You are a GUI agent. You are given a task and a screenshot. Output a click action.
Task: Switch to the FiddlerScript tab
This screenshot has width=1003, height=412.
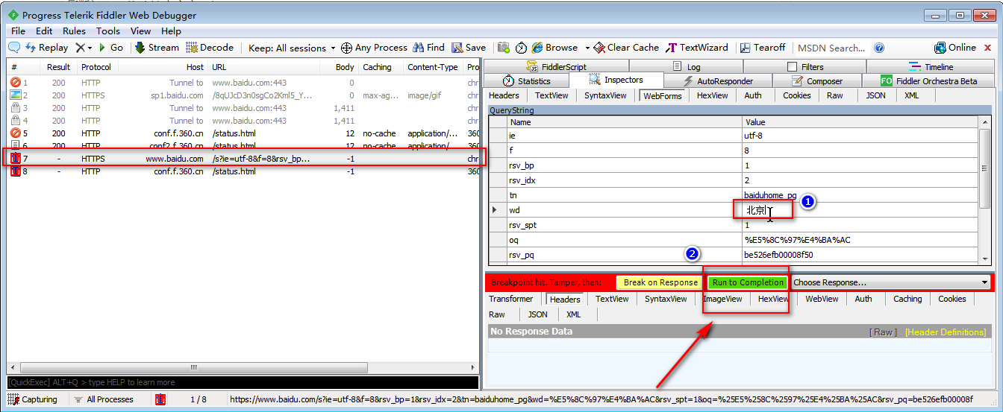click(556, 66)
